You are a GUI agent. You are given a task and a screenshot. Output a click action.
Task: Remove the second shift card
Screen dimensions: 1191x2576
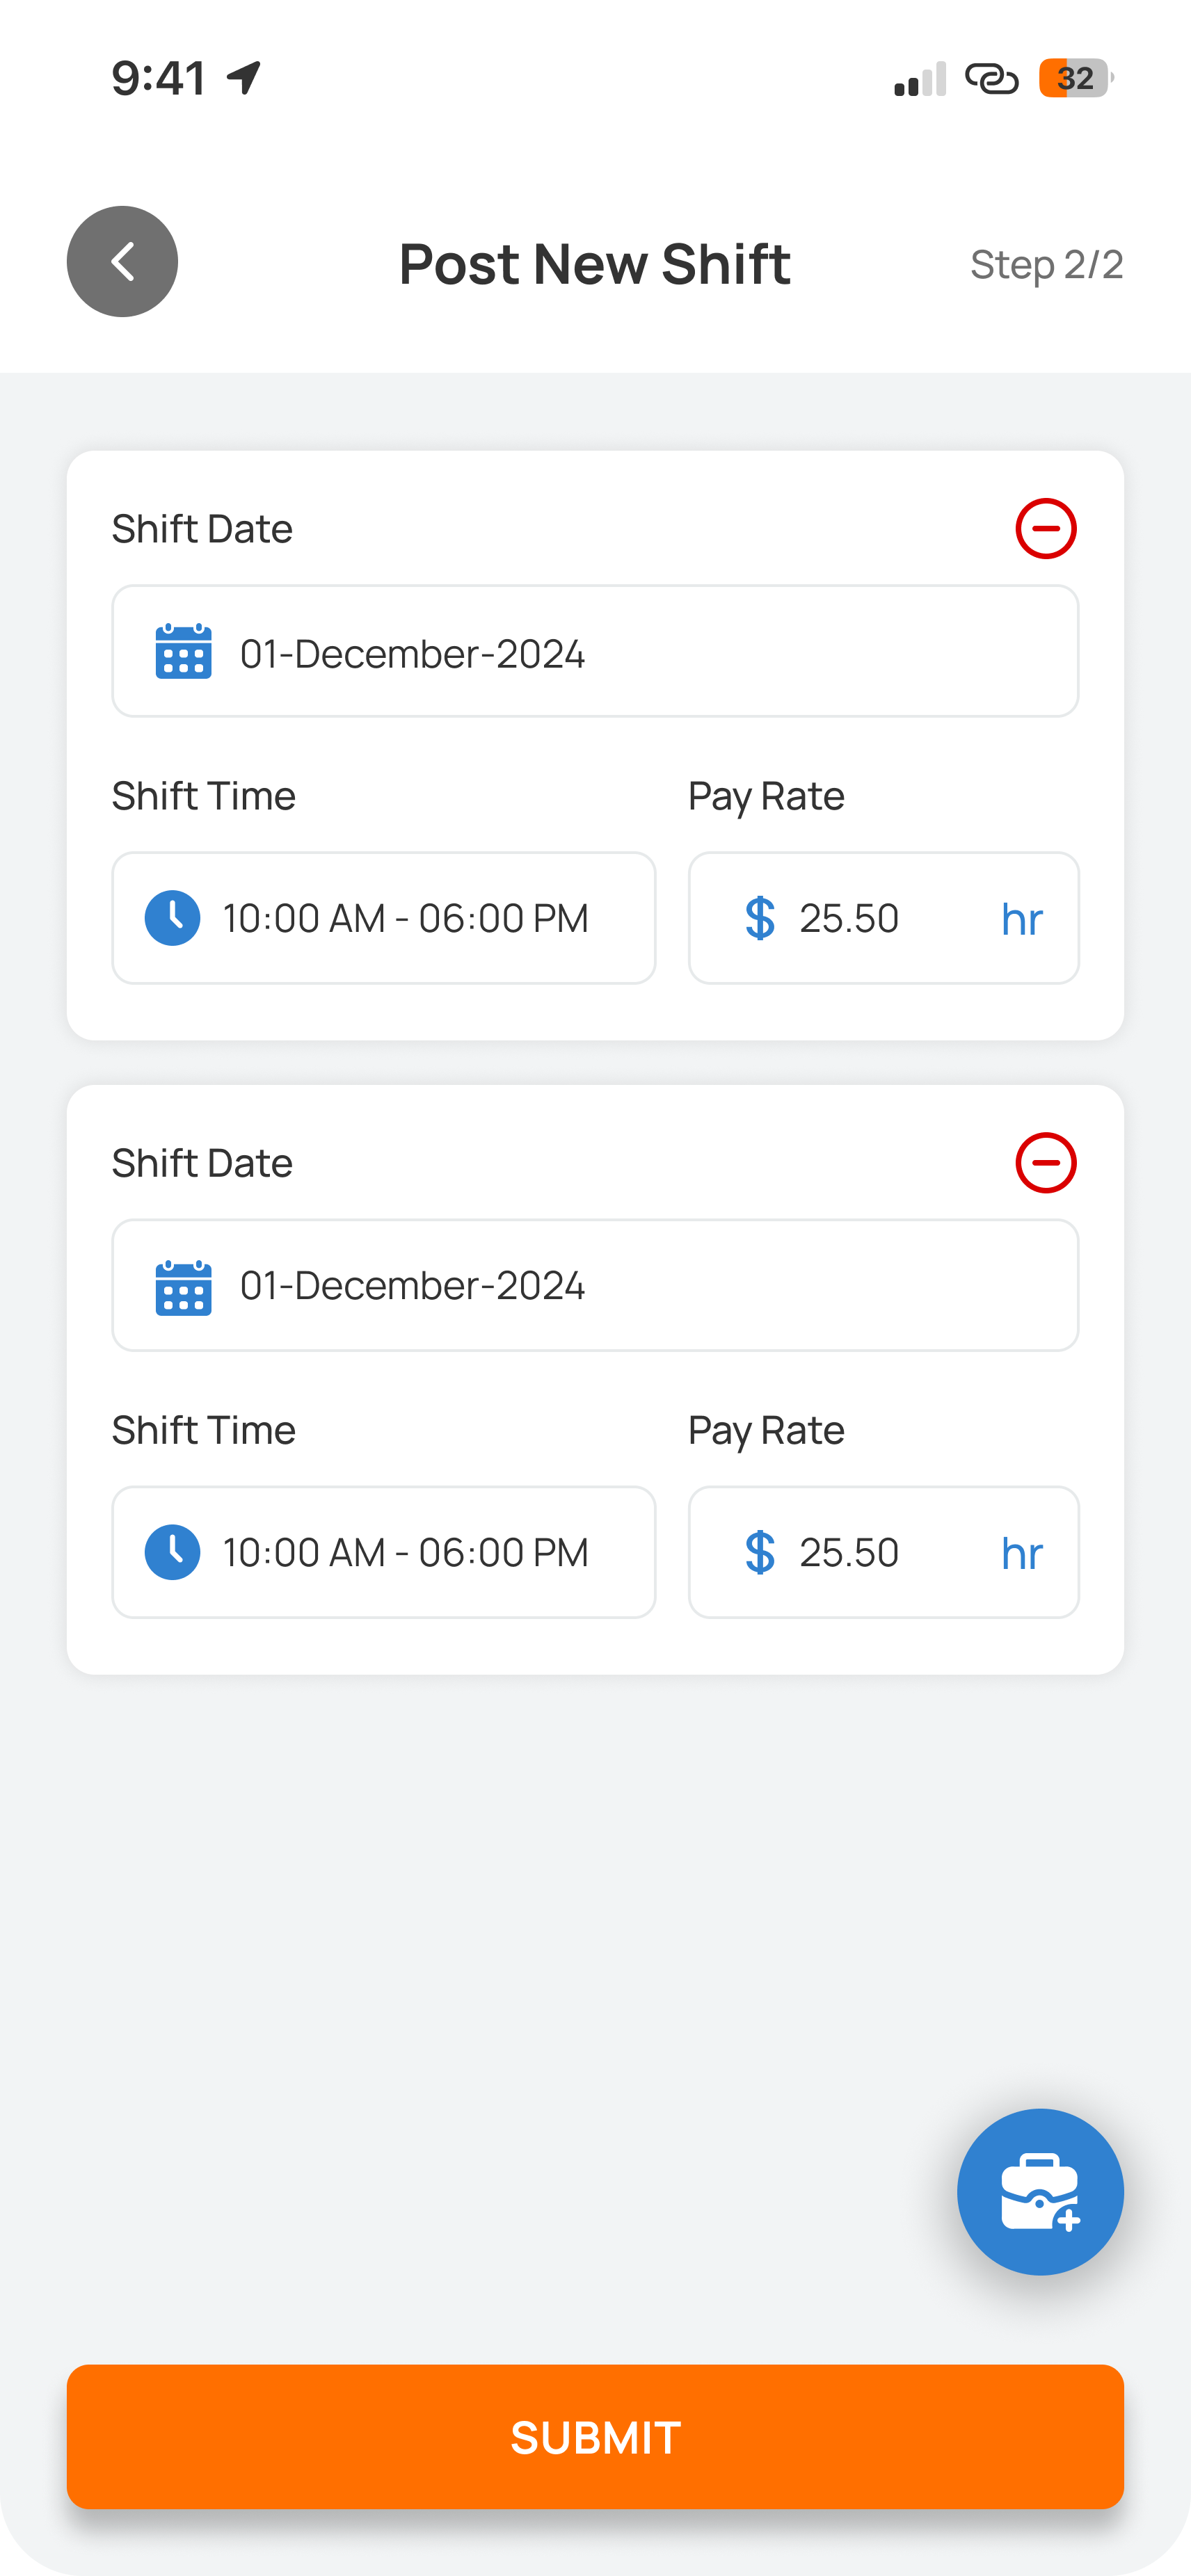[1045, 1162]
